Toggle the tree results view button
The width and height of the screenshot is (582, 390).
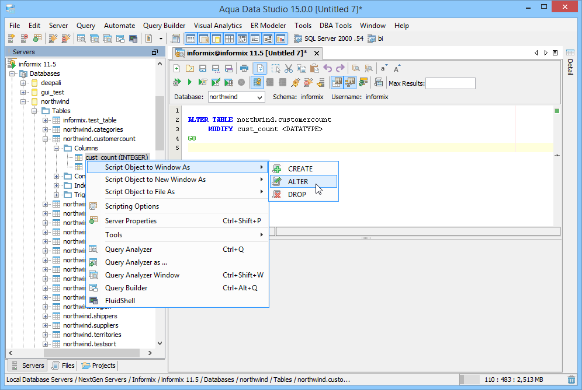click(x=349, y=82)
